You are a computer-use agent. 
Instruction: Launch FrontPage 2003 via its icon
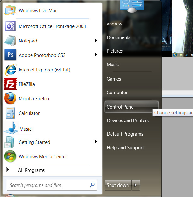(x=10, y=26)
